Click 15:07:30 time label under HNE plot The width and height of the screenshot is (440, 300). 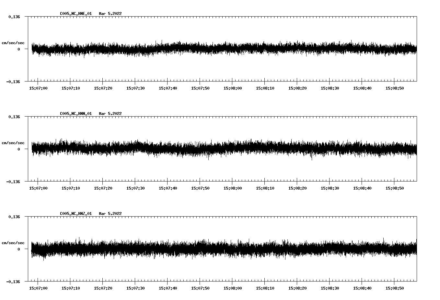135,88
